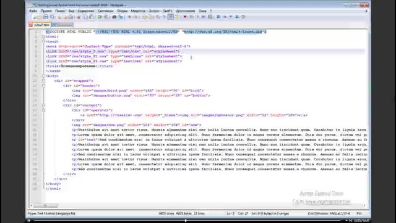Click the Copy toolbar icon
Viewport: 396px width, 223px height.
(x=85, y=17)
